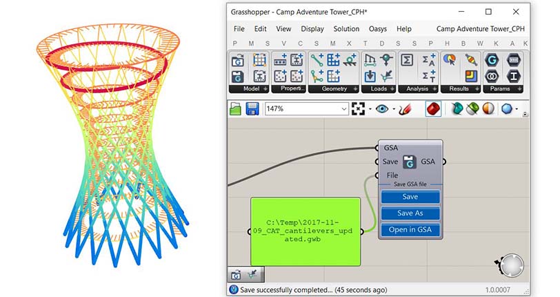This screenshot has width=560, height=297.
Task: Select the blue boxed down-arrow load icon
Action: [370, 77]
